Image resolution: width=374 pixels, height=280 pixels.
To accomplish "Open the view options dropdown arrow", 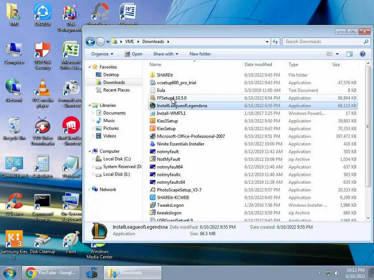I will click(337, 54).
